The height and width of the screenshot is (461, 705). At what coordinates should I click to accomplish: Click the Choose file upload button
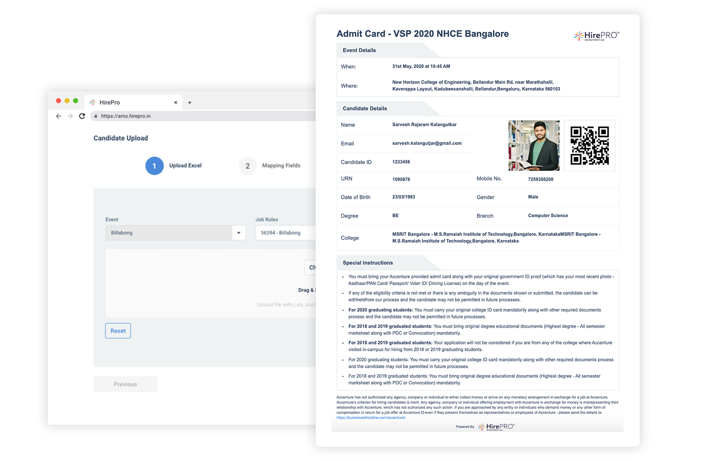[312, 267]
